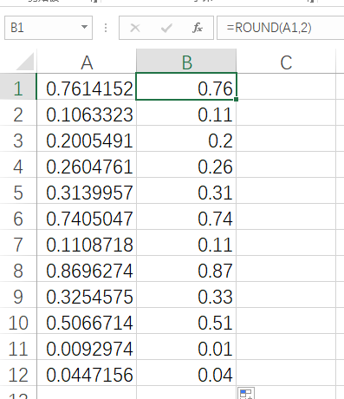Select row 1 header
The height and width of the screenshot is (399, 344).
pos(18,87)
